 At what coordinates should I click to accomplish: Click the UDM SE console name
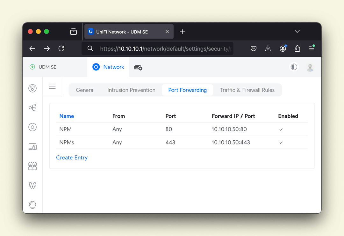pyautogui.click(x=47, y=67)
